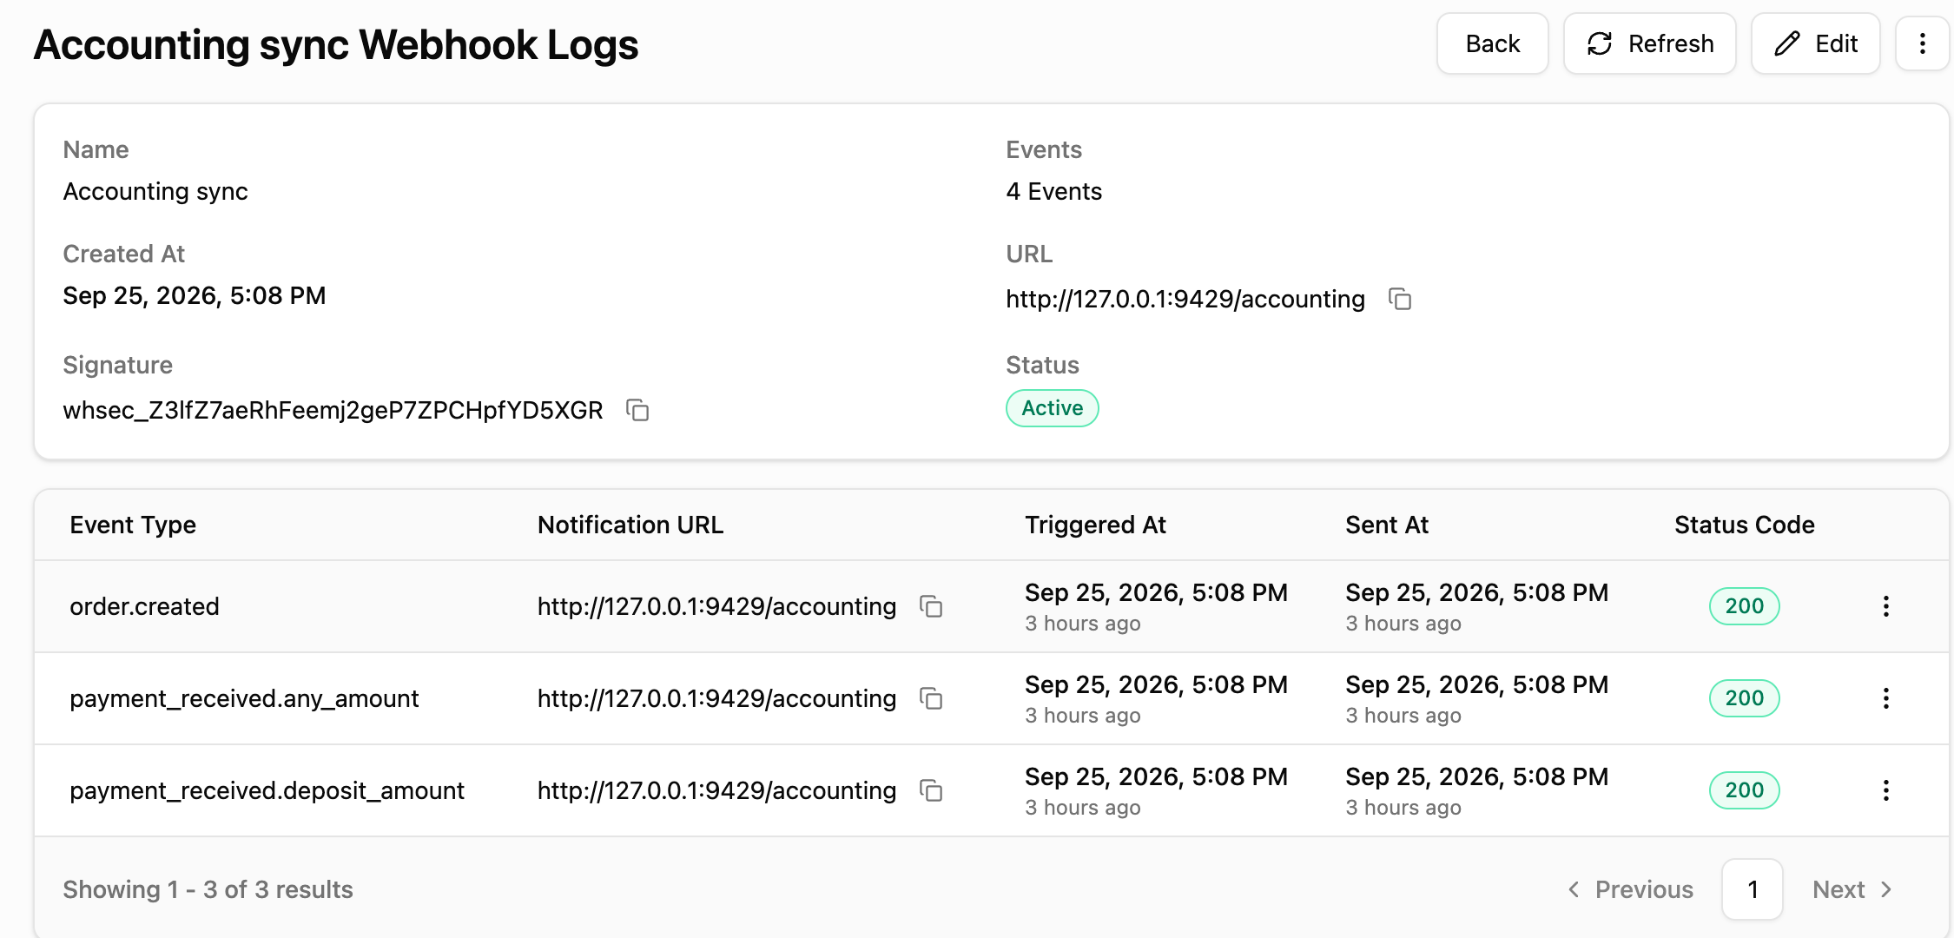Click the order.created event type cell

click(x=144, y=606)
